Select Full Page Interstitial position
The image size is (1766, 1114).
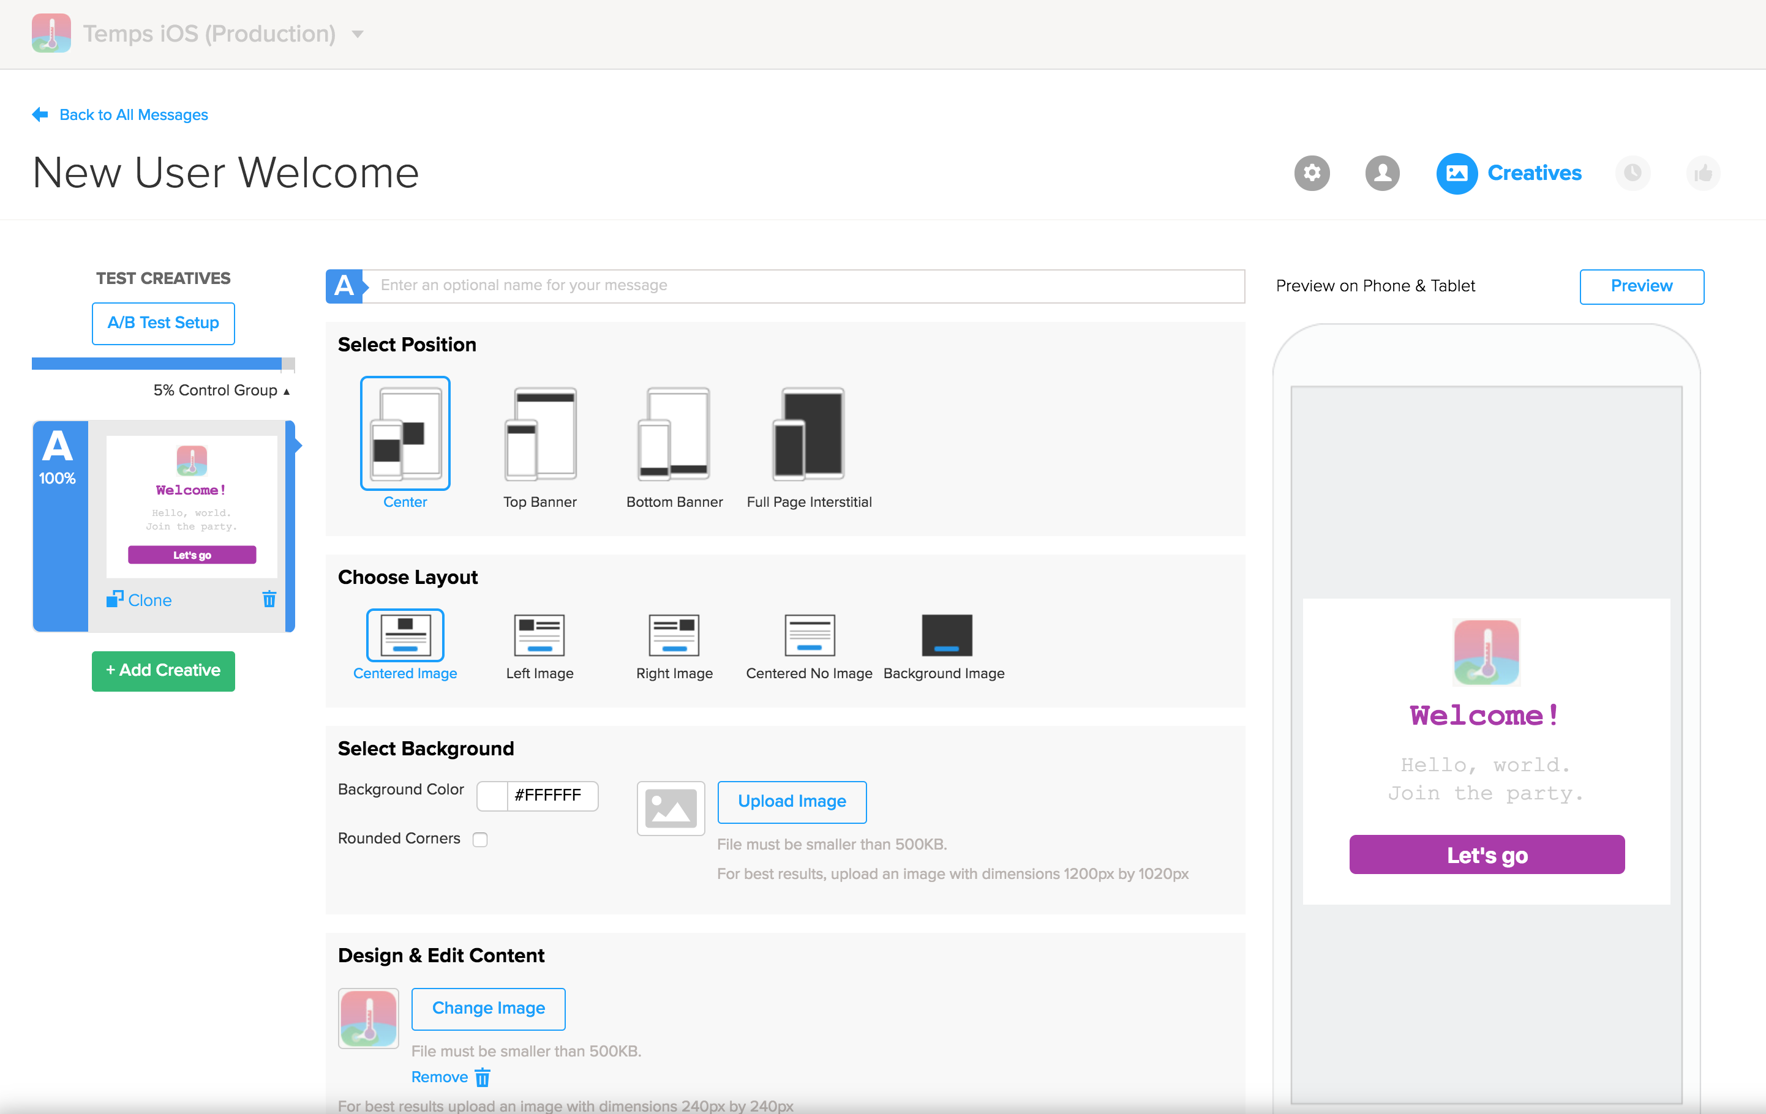(x=809, y=434)
